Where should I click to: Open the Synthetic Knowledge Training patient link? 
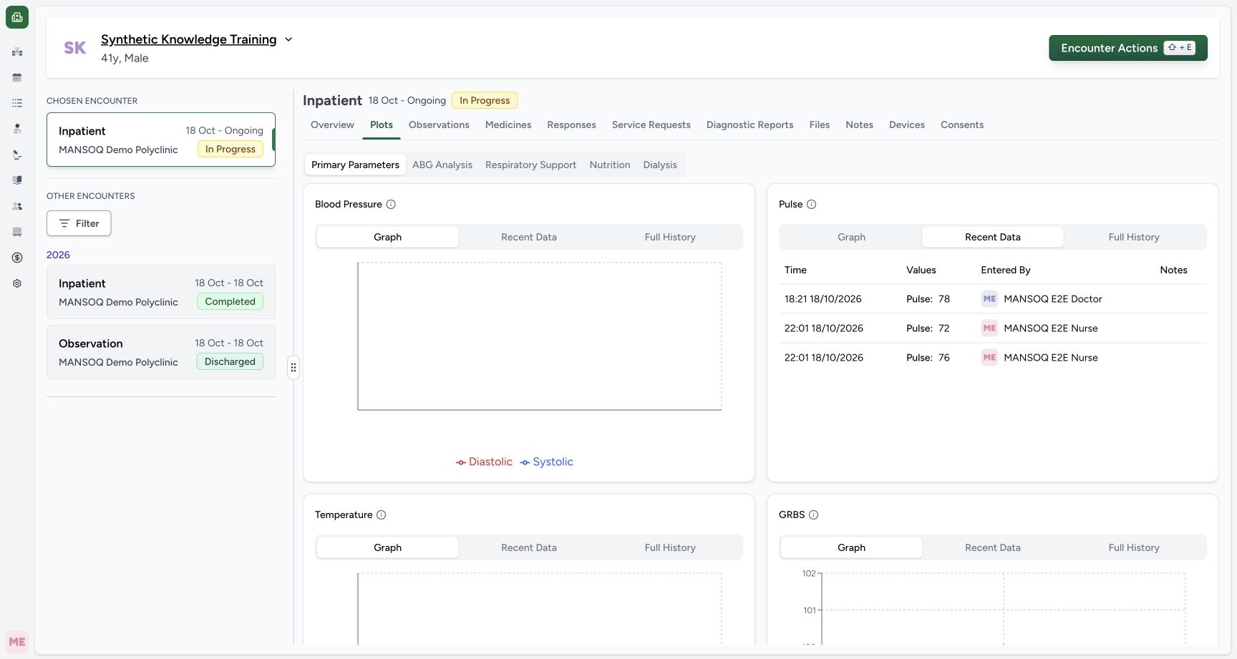click(189, 39)
